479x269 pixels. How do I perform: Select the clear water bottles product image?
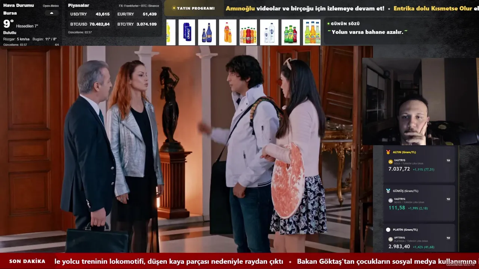[269, 33]
